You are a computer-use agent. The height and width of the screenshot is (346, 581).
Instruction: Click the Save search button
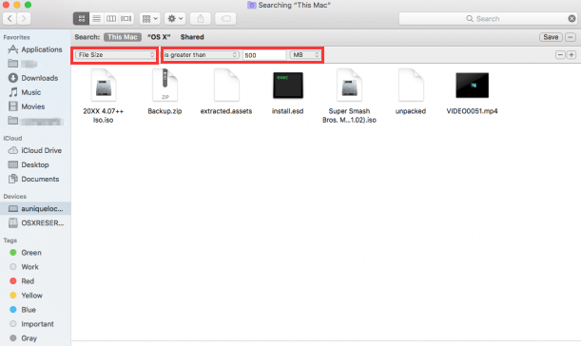pyautogui.click(x=551, y=37)
